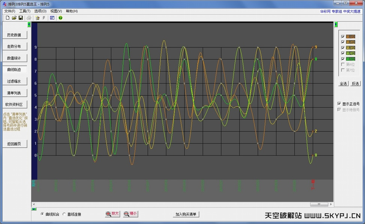Viewport: 365px width, 224px height.
Task: Click the Open folder toolbar icon
Action: pos(14,18)
